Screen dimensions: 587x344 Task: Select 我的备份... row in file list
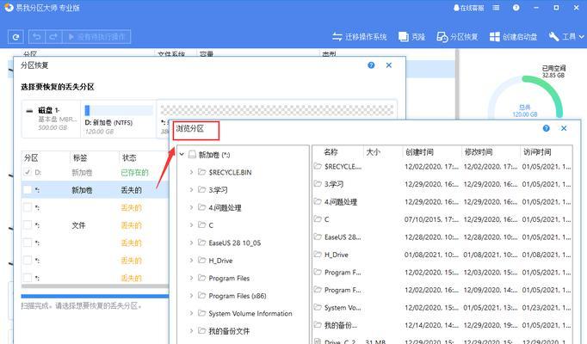click(x=442, y=325)
